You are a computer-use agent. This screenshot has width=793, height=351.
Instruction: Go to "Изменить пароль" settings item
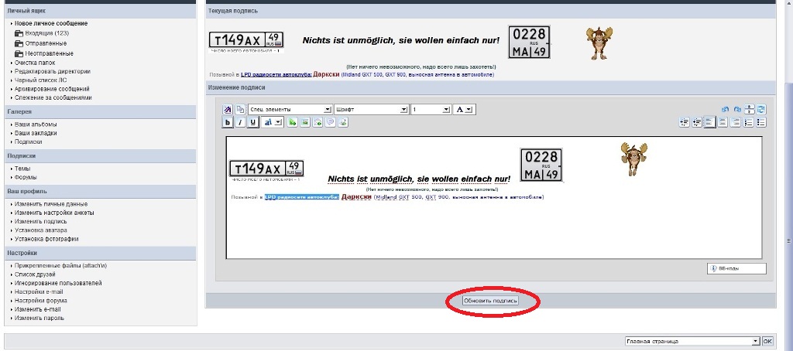[39, 318]
